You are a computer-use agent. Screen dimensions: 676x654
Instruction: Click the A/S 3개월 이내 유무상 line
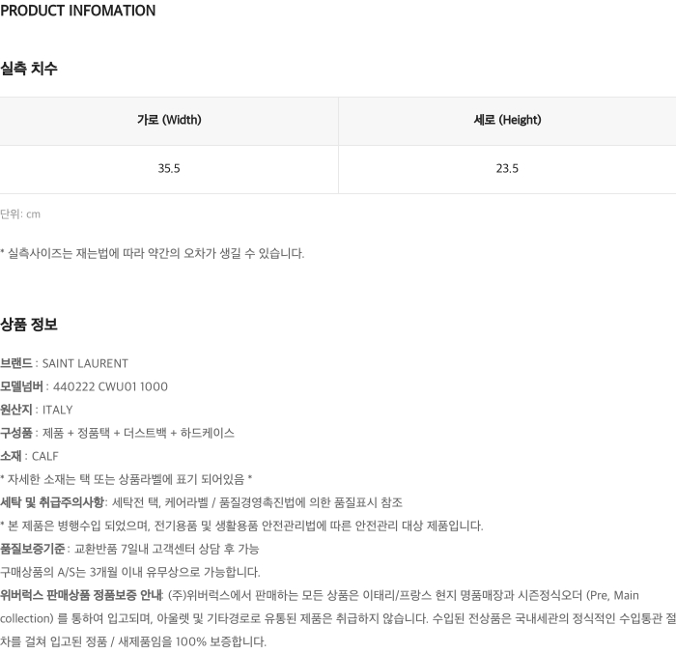[130, 572]
